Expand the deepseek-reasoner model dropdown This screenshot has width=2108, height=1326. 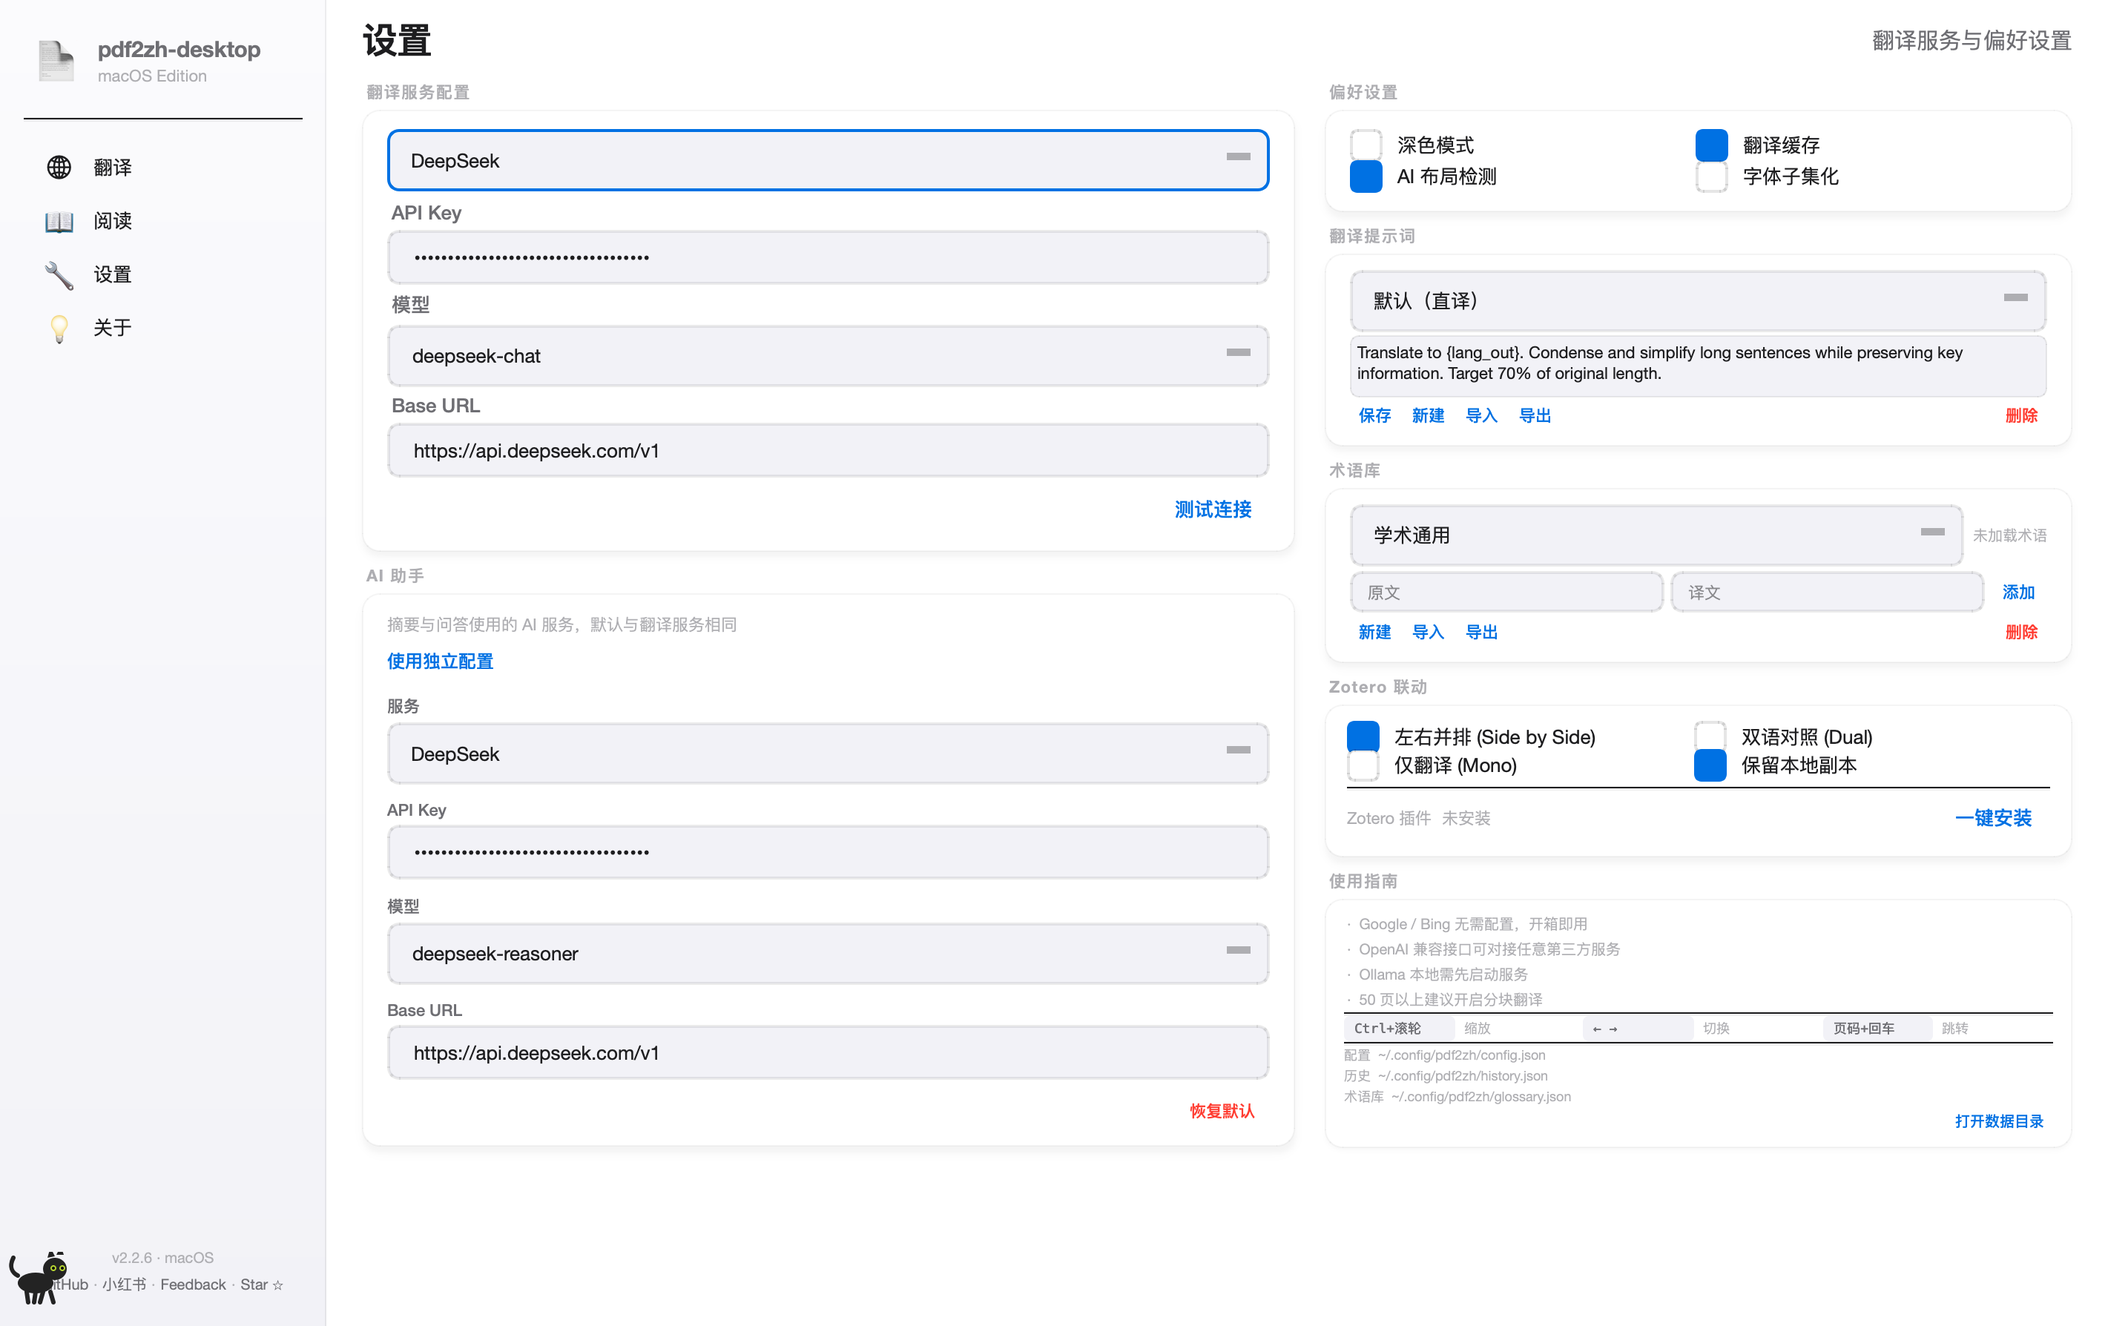click(828, 953)
